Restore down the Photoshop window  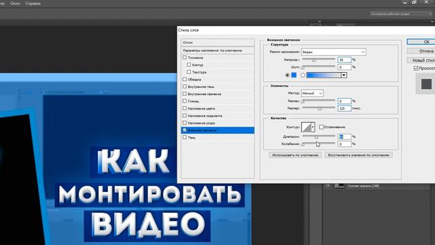(x=414, y=3)
